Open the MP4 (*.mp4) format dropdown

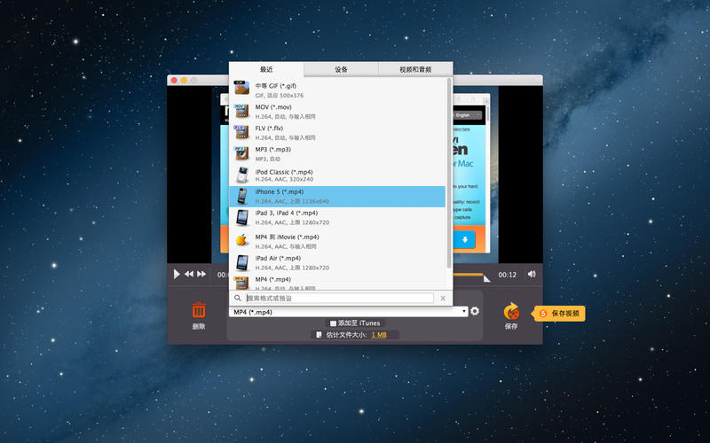(x=349, y=312)
